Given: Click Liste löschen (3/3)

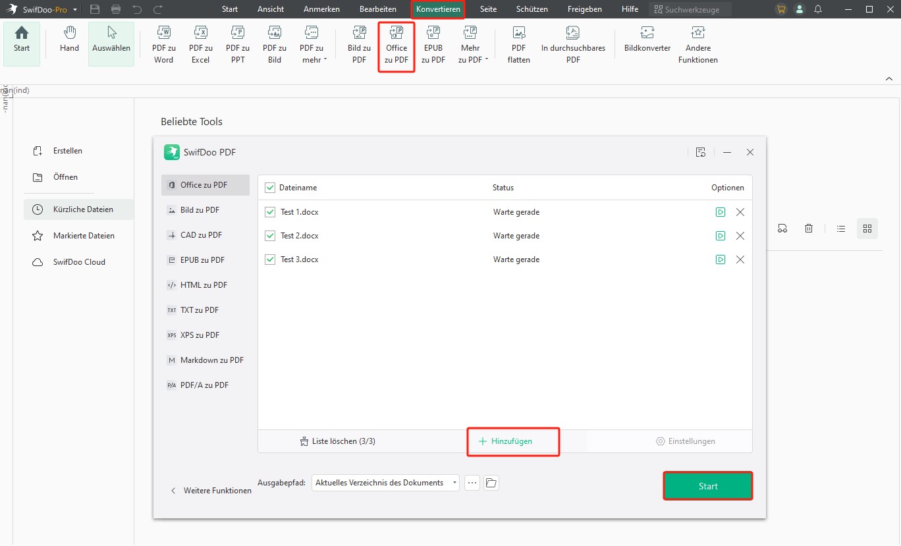Looking at the screenshot, I should point(337,441).
